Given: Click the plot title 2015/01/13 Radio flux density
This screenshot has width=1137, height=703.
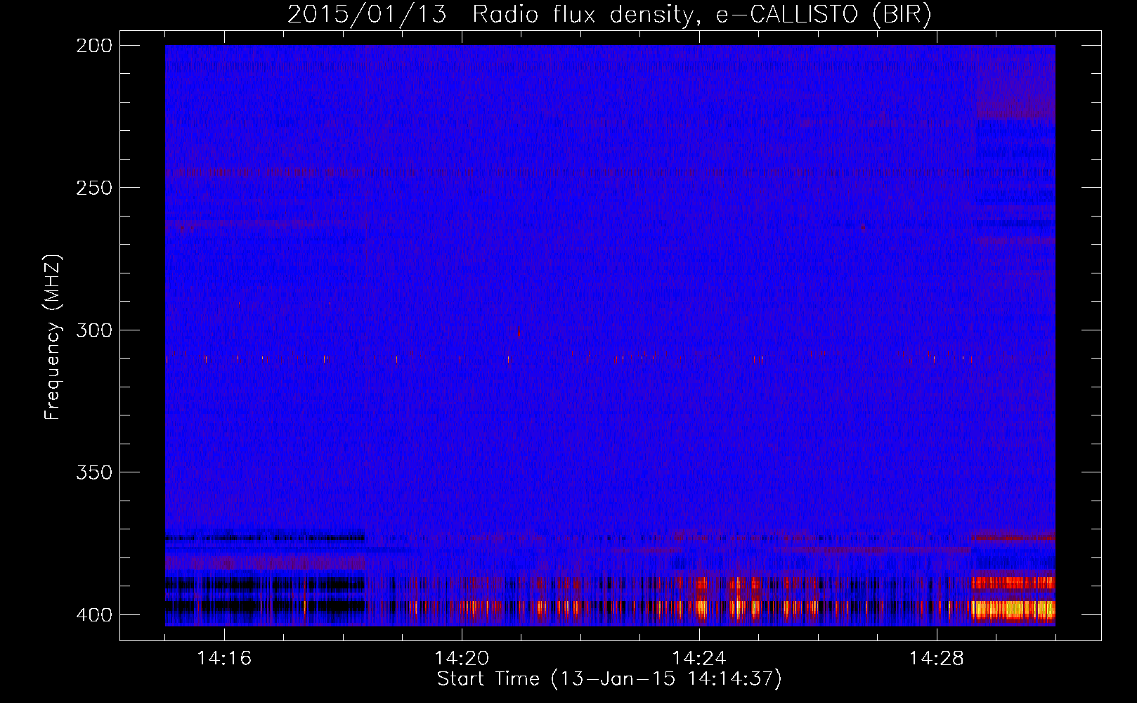Looking at the screenshot, I should 609,14.
